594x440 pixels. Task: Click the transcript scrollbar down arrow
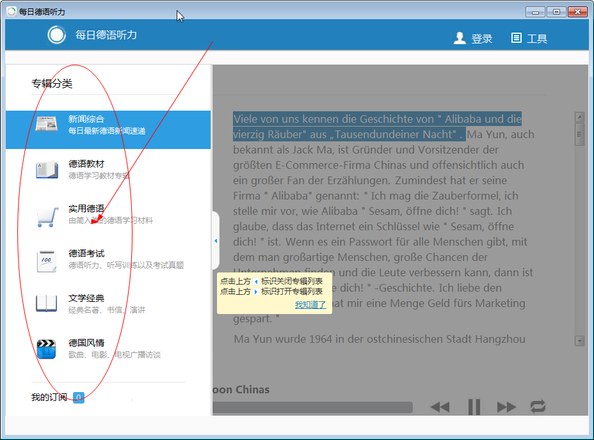coord(580,341)
